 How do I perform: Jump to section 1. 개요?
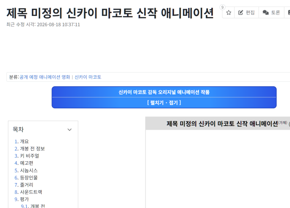point(22,141)
